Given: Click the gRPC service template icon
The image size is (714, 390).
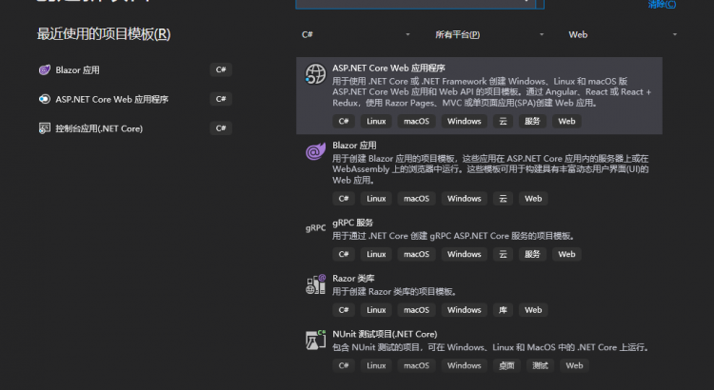Looking at the screenshot, I should (315, 228).
